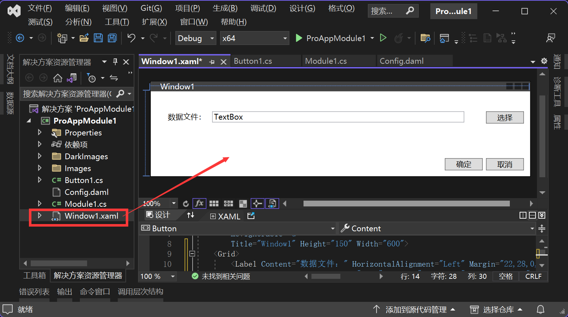568x317 pixels.
Task: Click the top search box 搜索...
Action: pyautogui.click(x=393, y=11)
